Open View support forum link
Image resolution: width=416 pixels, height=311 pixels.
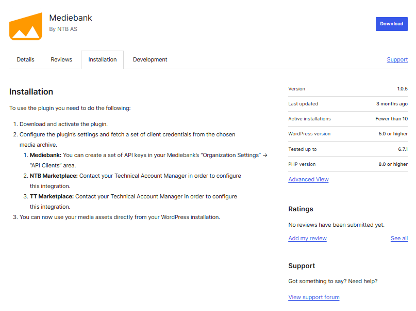(x=314, y=297)
